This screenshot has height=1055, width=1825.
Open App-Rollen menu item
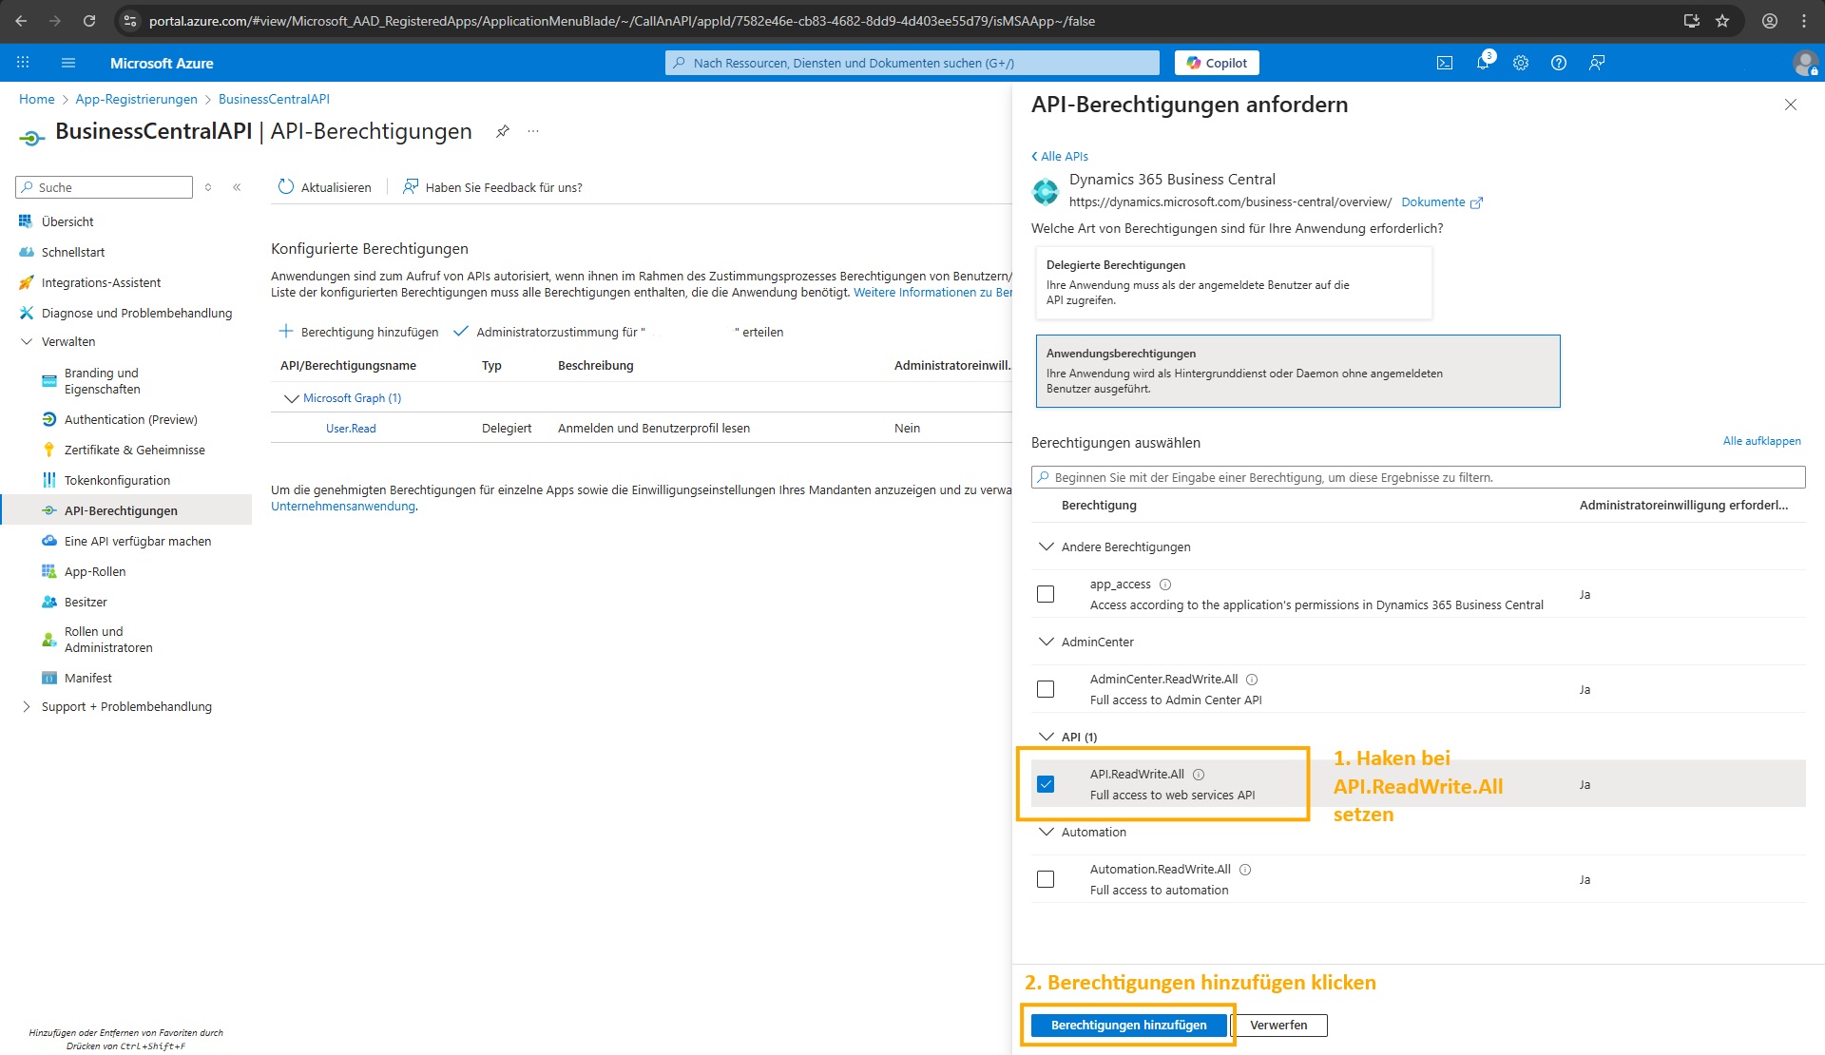pyautogui.click(x=95, y=571)
